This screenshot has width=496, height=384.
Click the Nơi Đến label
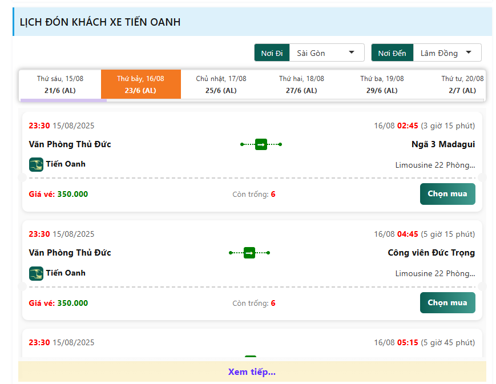pyautogui.click(x=392, y=53)
